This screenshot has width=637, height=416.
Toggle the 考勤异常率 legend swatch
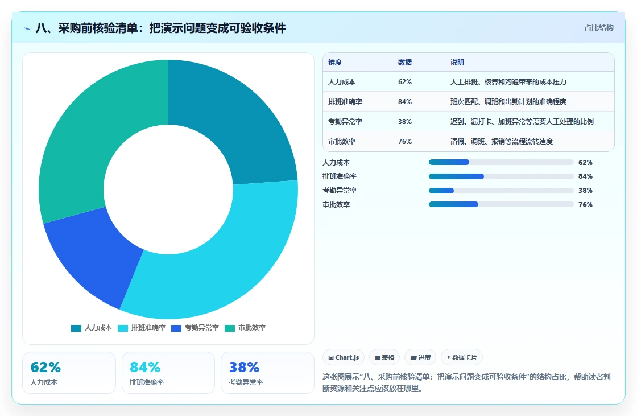[176, 328]
